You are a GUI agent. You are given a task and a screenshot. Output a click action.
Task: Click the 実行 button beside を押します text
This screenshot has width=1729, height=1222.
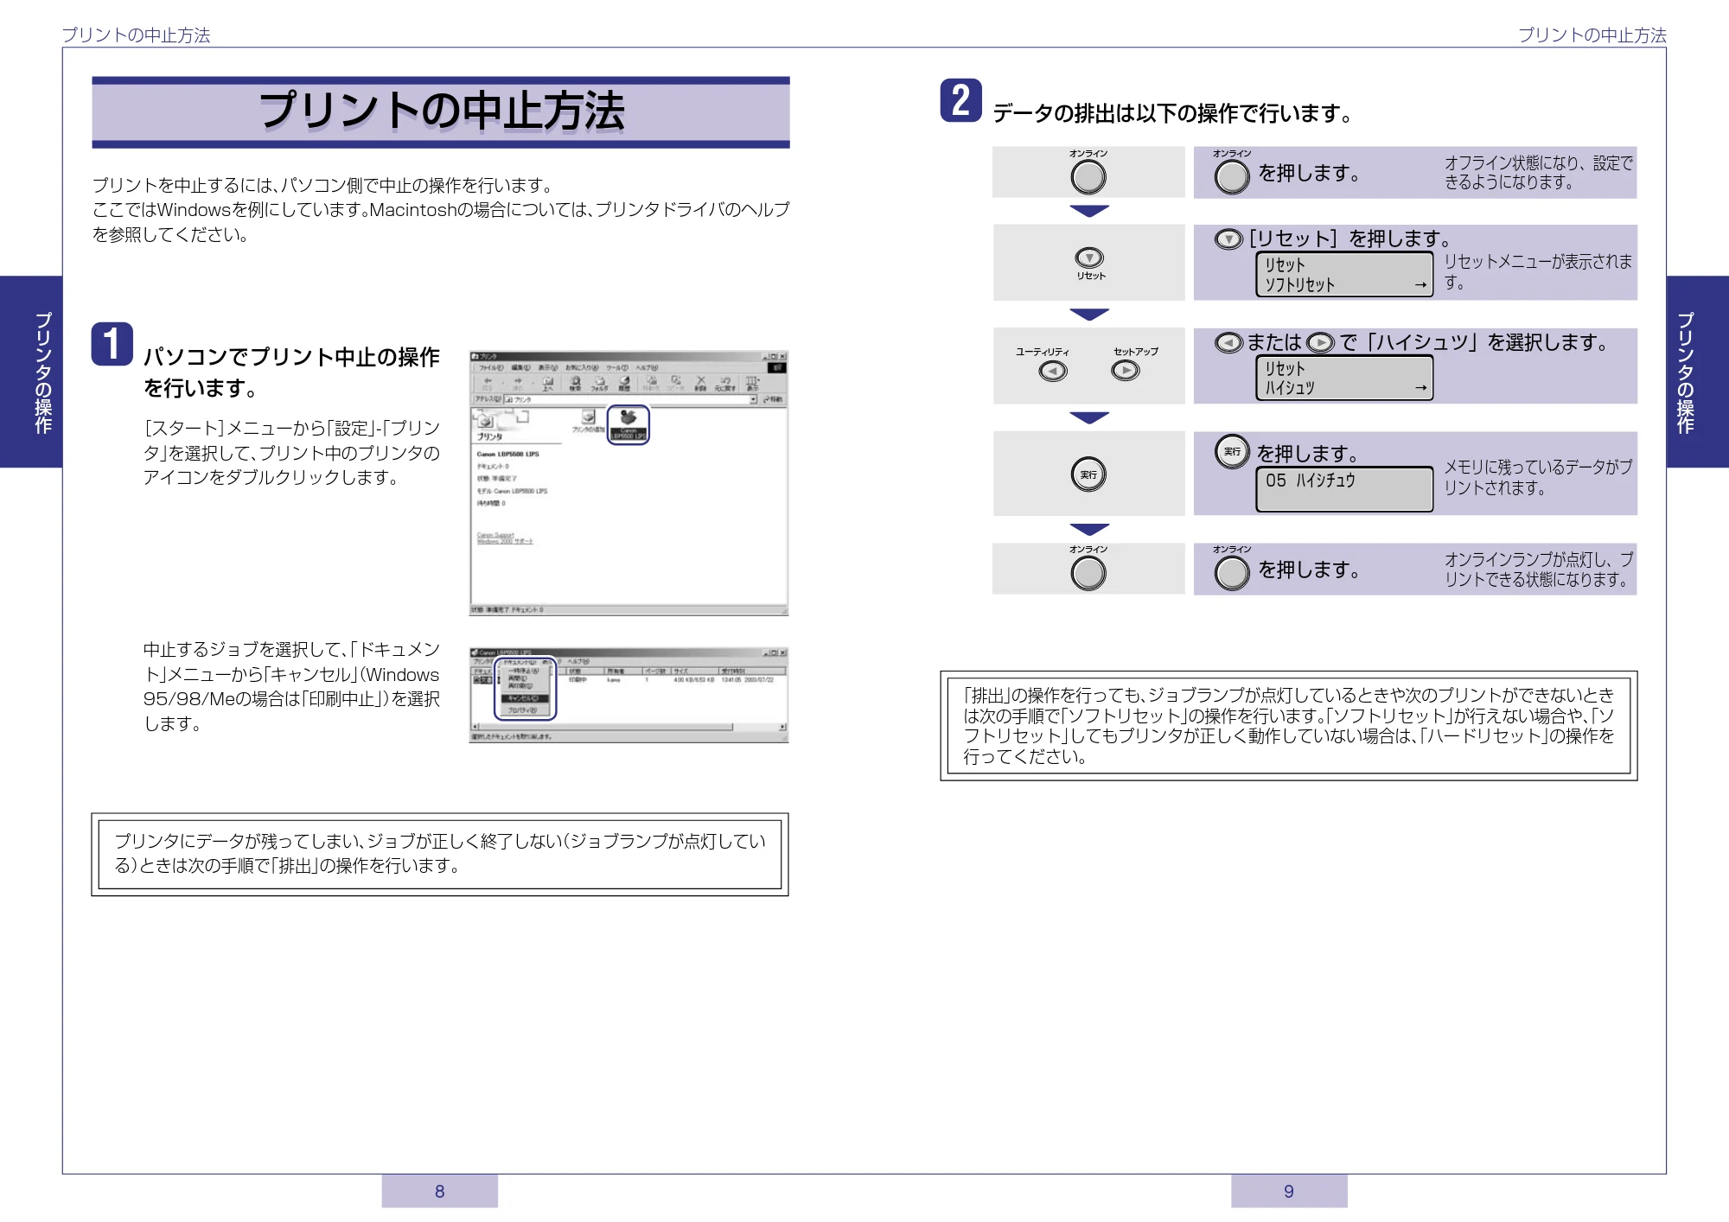pos(1232,451)
